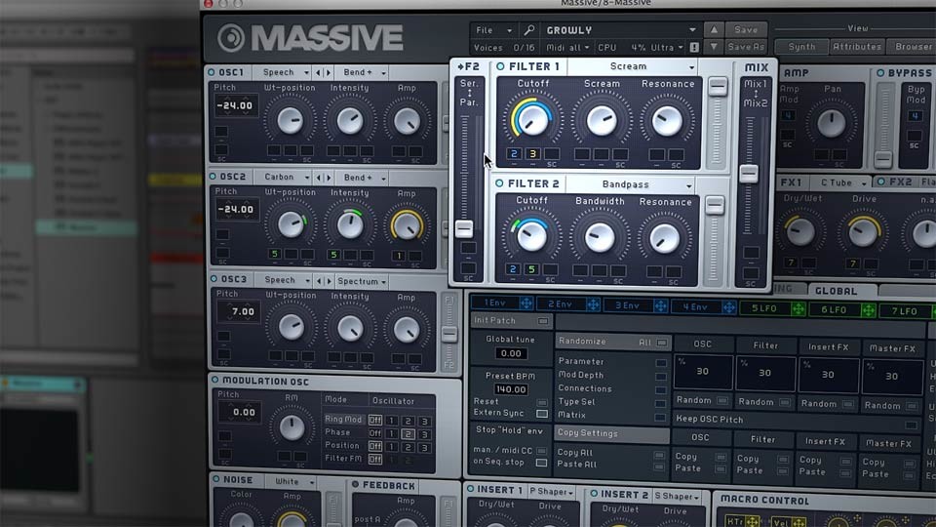Click FX1 Dry/Wet modulation slot 7
This screenshot has height=527, width=936.
tap(791, 263)
